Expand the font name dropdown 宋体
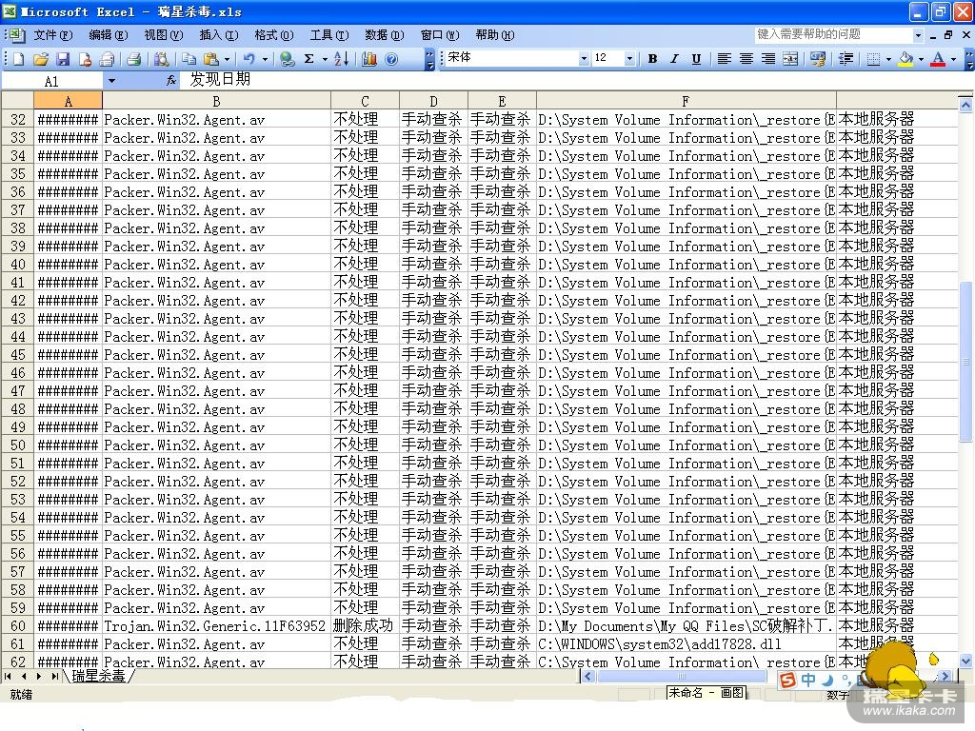 (x=584, y=59)
